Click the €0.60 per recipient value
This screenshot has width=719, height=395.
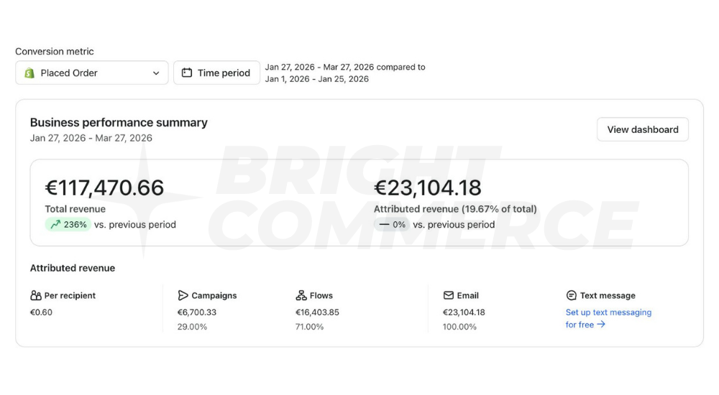pyautogui.click(x=41, y=312)
